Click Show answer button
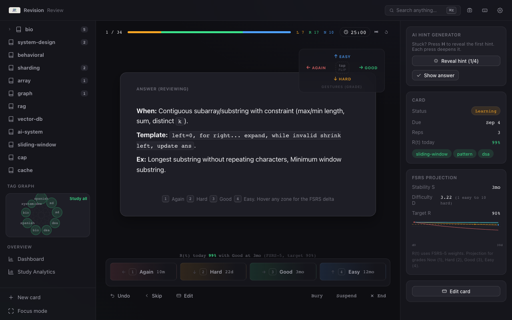The width and height of the screenshot is (512, 320). [x=435, y=75]
